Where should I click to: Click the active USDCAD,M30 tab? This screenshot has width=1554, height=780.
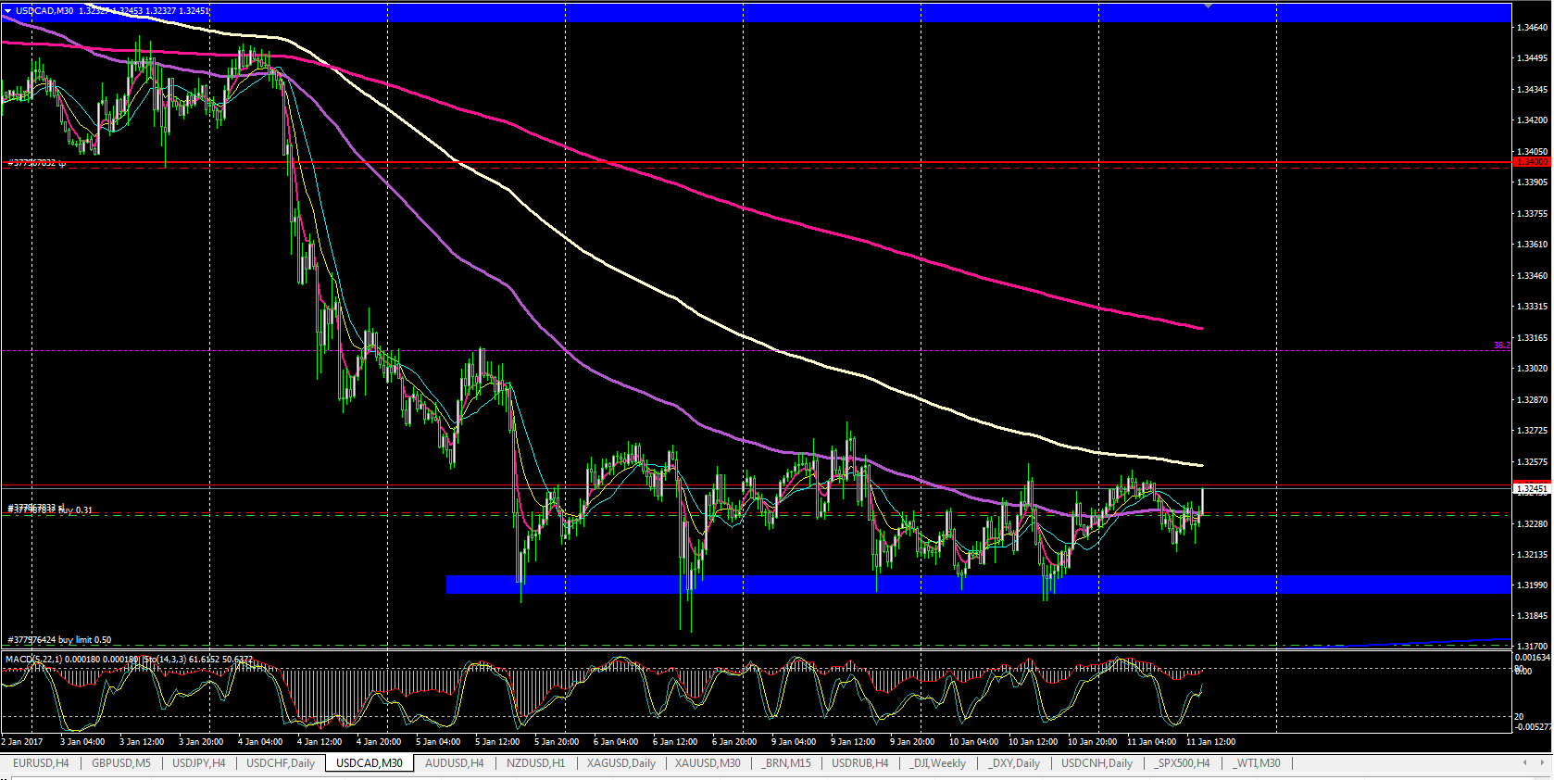pyautogui.click(x=370, y=763)
